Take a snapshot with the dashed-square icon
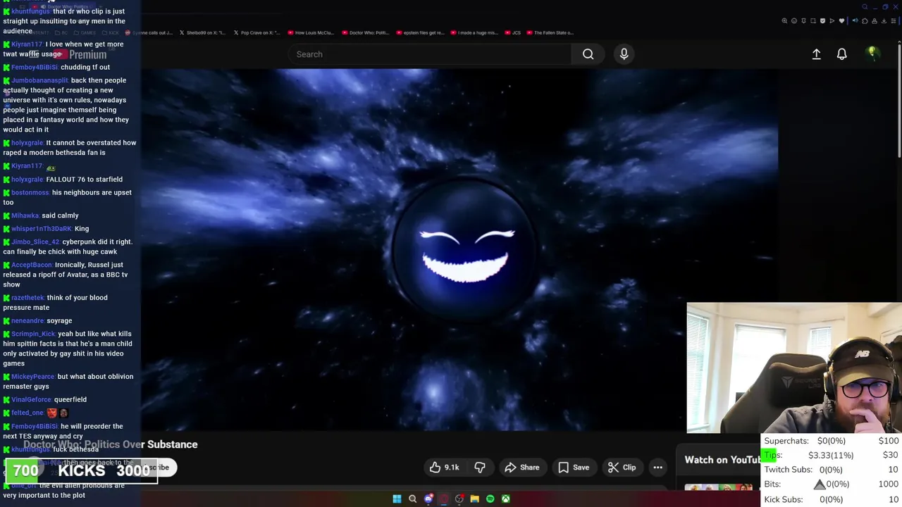Viewport: 902px width, 507px height. [813, 20]
